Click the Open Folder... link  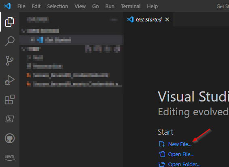[x=184, y=165]
